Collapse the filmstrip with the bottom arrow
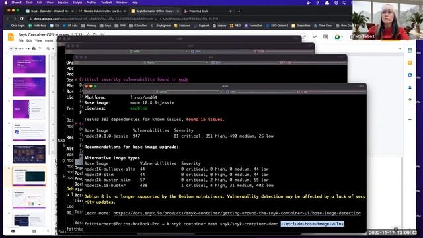Image resolution: width=423 pixels, height=238 pixels. click(x=48, y=231)
